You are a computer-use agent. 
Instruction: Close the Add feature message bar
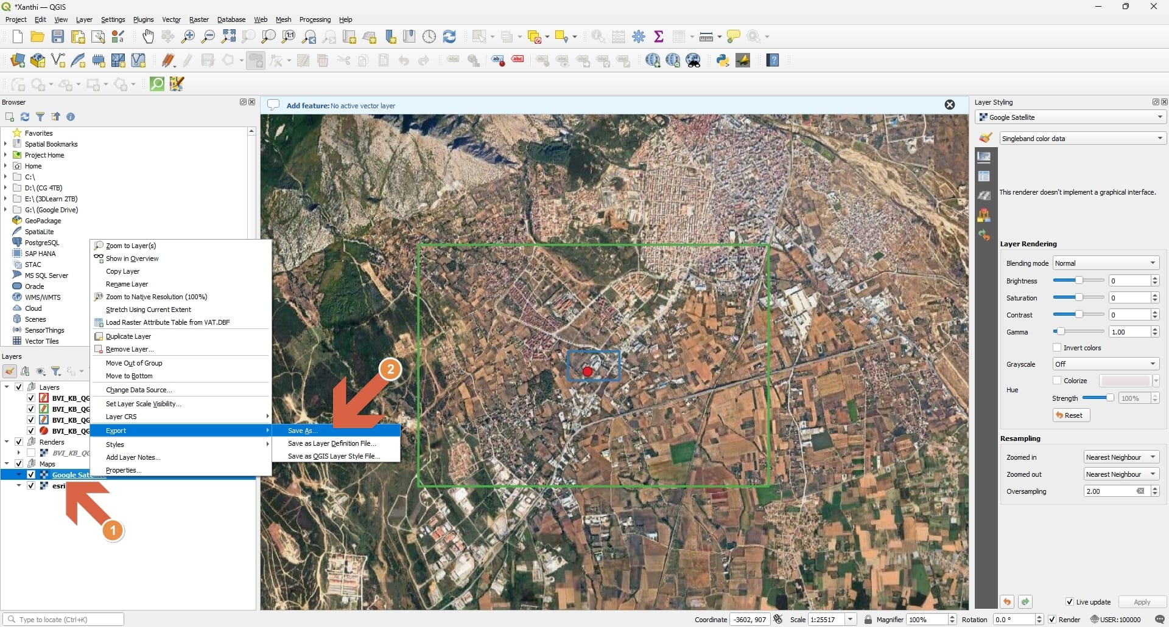click(x=949, y=105)
